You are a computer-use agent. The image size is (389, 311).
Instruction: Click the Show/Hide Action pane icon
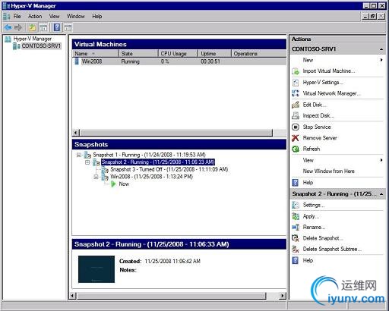[68, 27]
